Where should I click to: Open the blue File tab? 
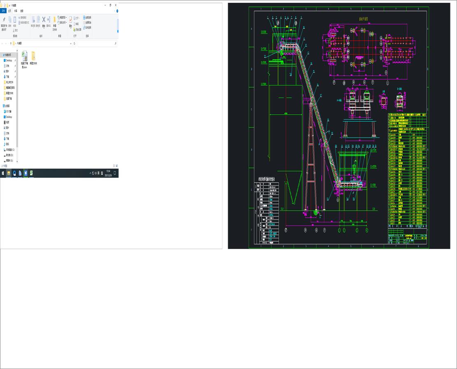pos(3,11)
